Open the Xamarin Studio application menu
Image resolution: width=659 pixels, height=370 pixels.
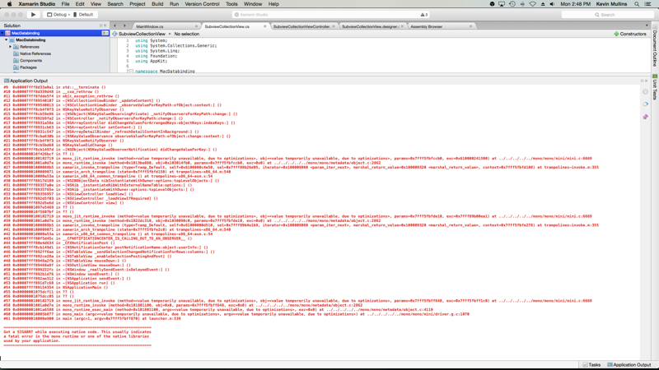coord(36,4)
